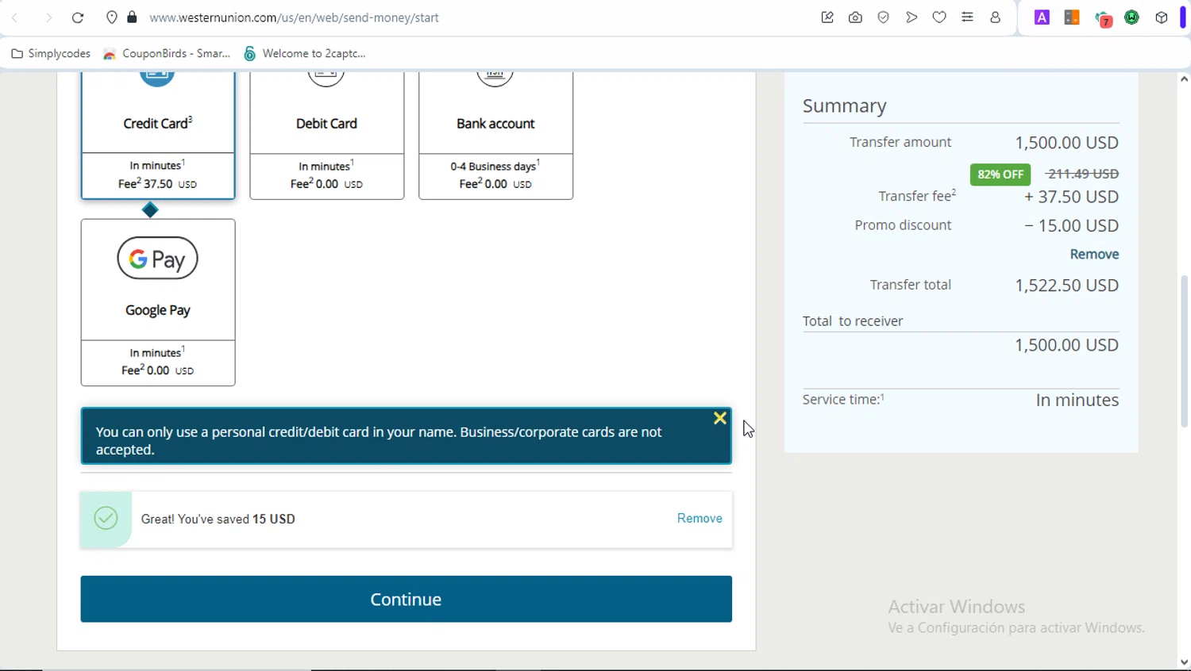The width and height of the screenshot is (1191, 671).
Task: Select Google Pay payment method
Action: [x=158, y=302]
